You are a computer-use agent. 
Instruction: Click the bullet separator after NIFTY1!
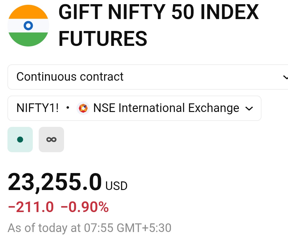[x=68, y=108]
